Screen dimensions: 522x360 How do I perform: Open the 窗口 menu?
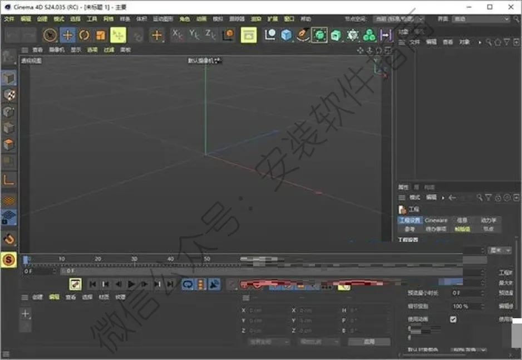[x=289, y=19]
